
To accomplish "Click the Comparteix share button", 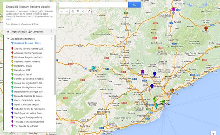I will pos(36,32).
